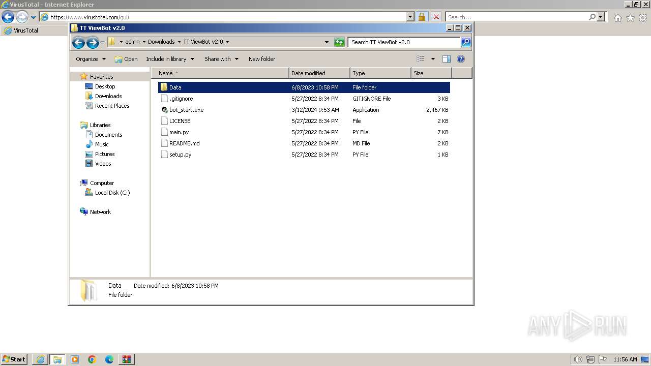Click Internet Explorer's Forward button
This screenshot has height=366, width=651.
click(x=21, y=17)
